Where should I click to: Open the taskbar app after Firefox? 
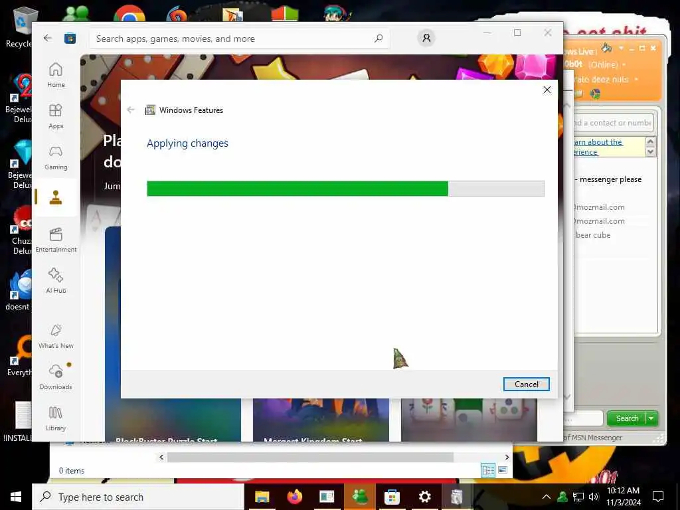(327, 497)
